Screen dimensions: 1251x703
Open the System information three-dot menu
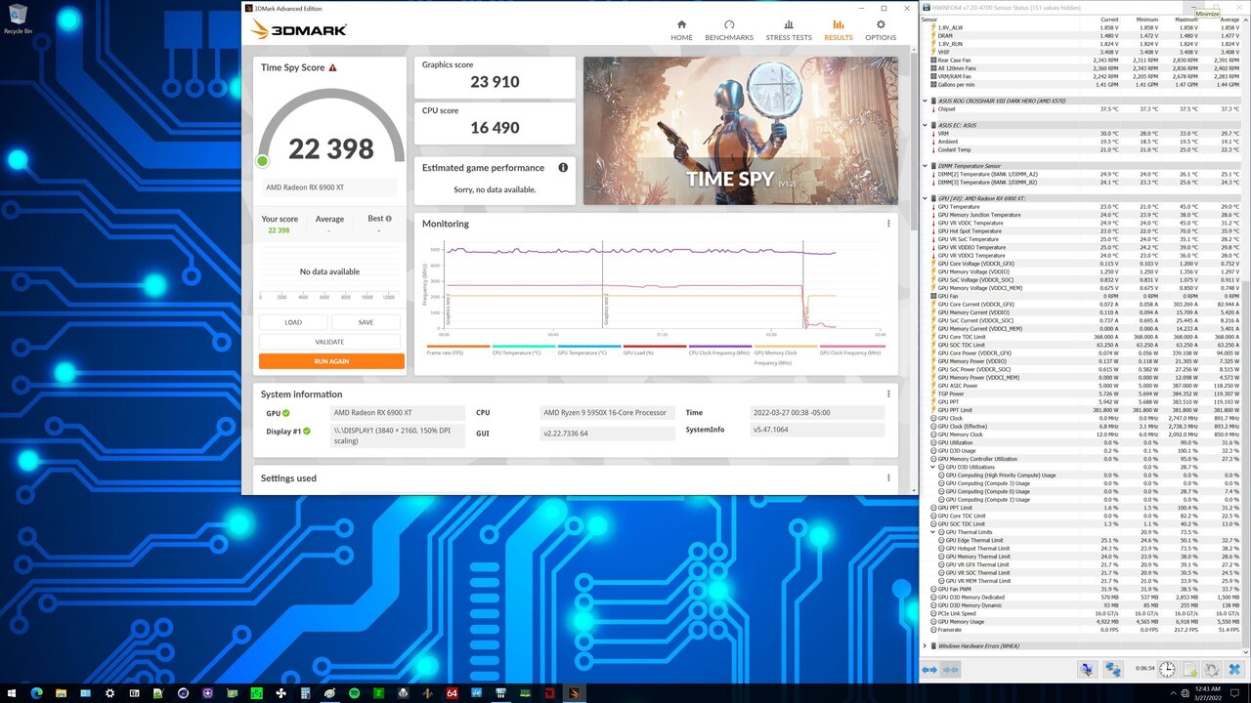[888, 394]
